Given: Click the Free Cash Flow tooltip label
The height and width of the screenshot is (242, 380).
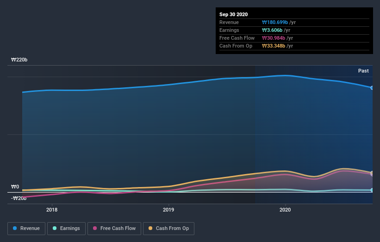Looking at the screenshot, I should [x=237, y=38].
